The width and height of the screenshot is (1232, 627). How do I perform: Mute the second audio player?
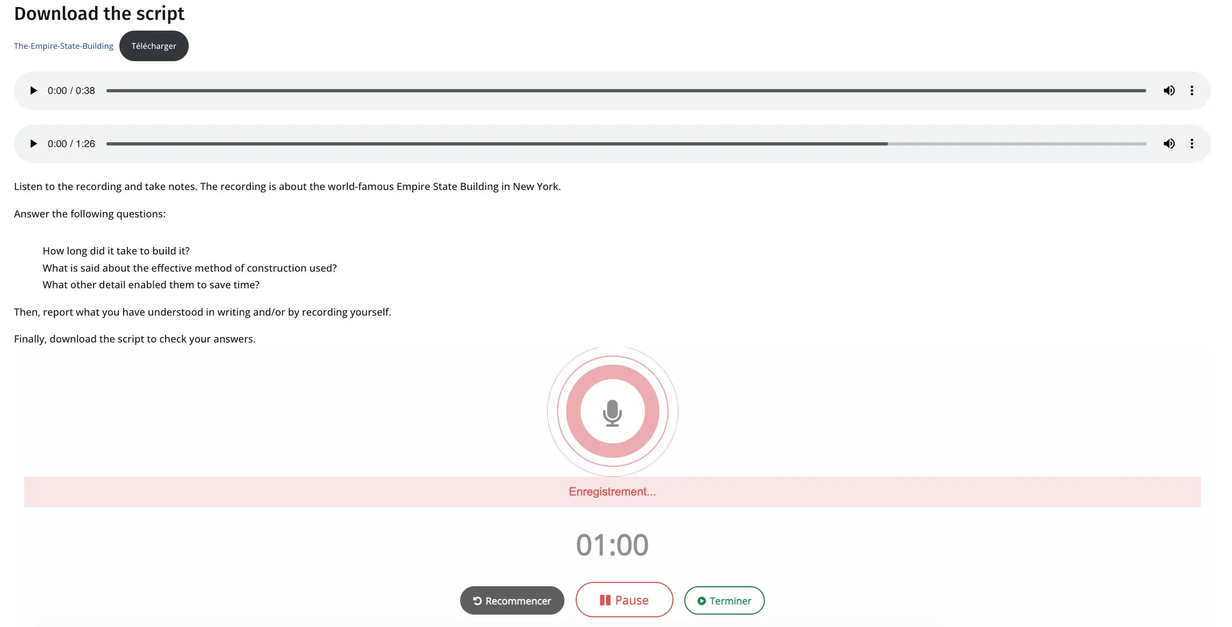(1169, 144)
